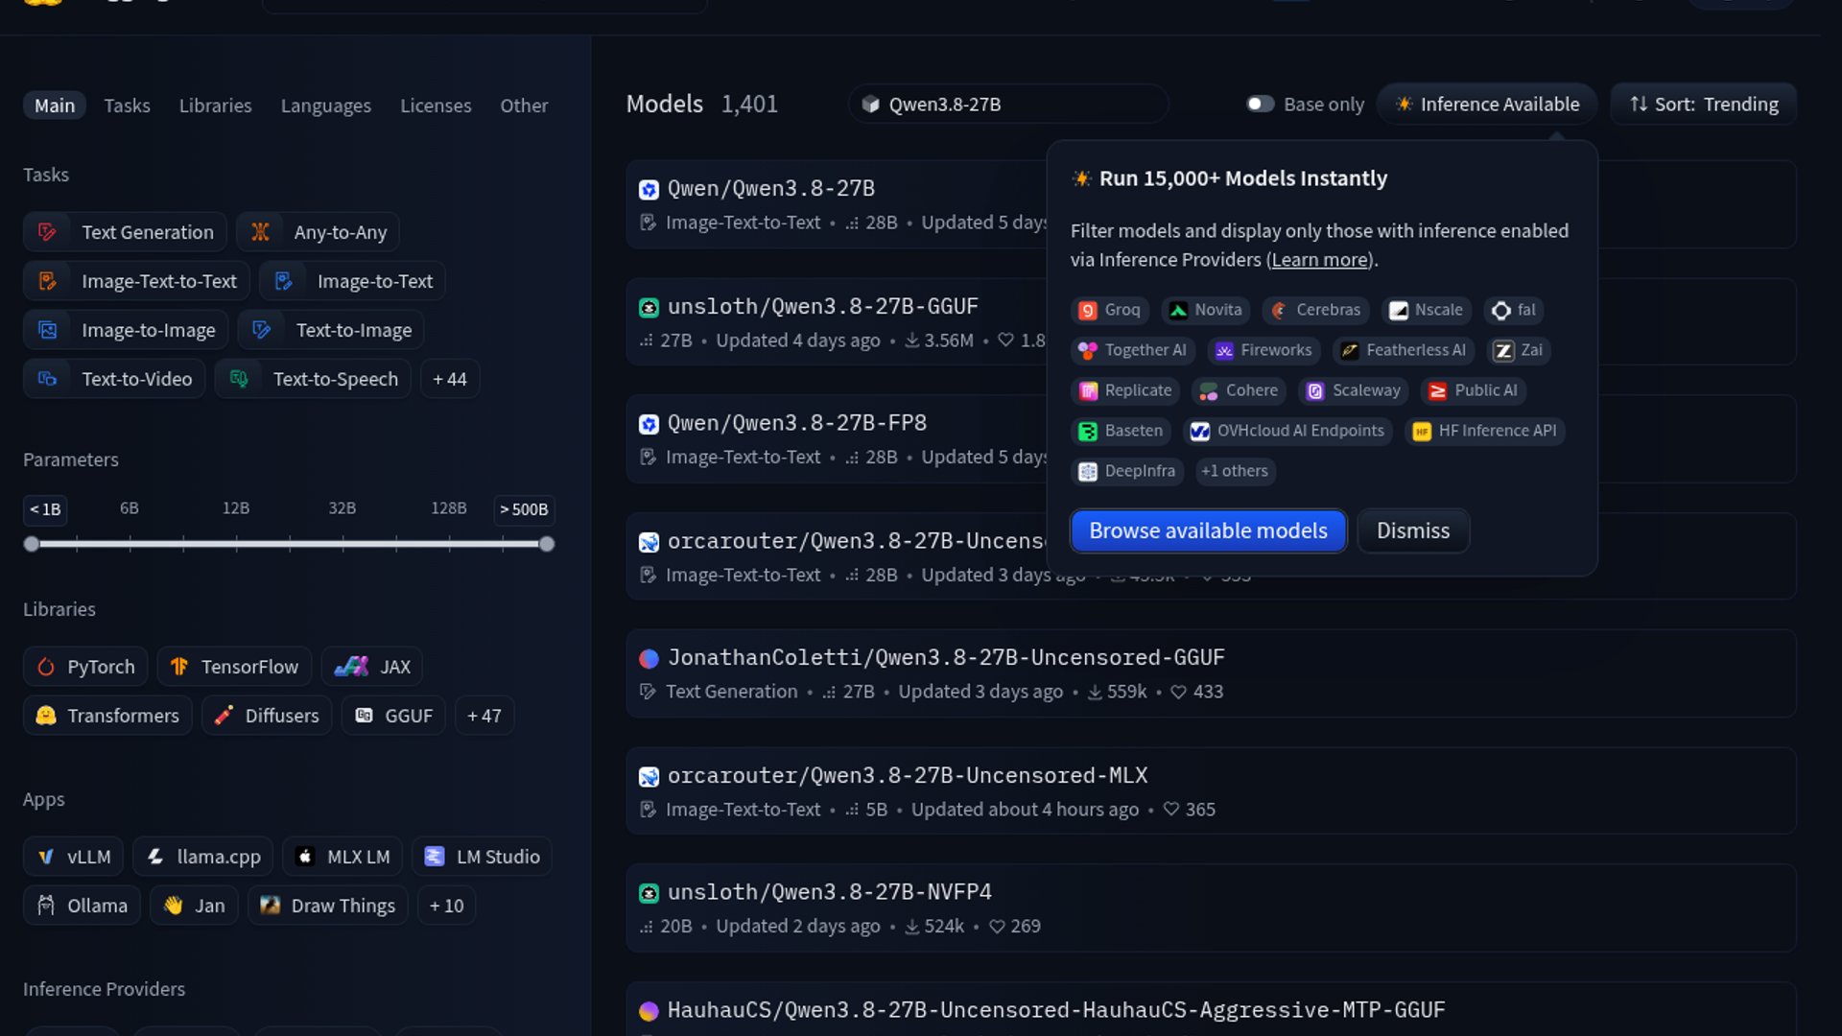Select the Ollama app filter
Screen dimensions: 1842x1036
[83, 906]
